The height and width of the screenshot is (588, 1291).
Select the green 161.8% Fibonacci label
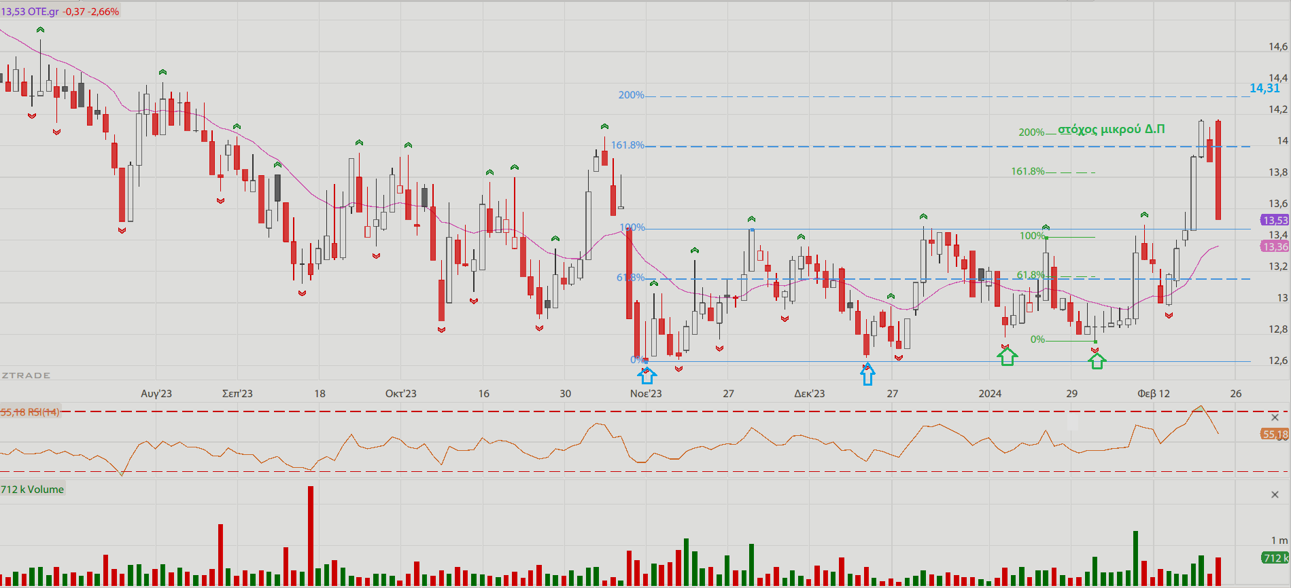[1028, 171]
